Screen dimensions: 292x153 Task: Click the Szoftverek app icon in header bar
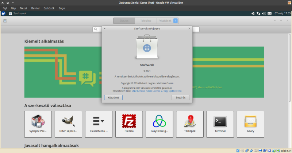coord(5,21)
